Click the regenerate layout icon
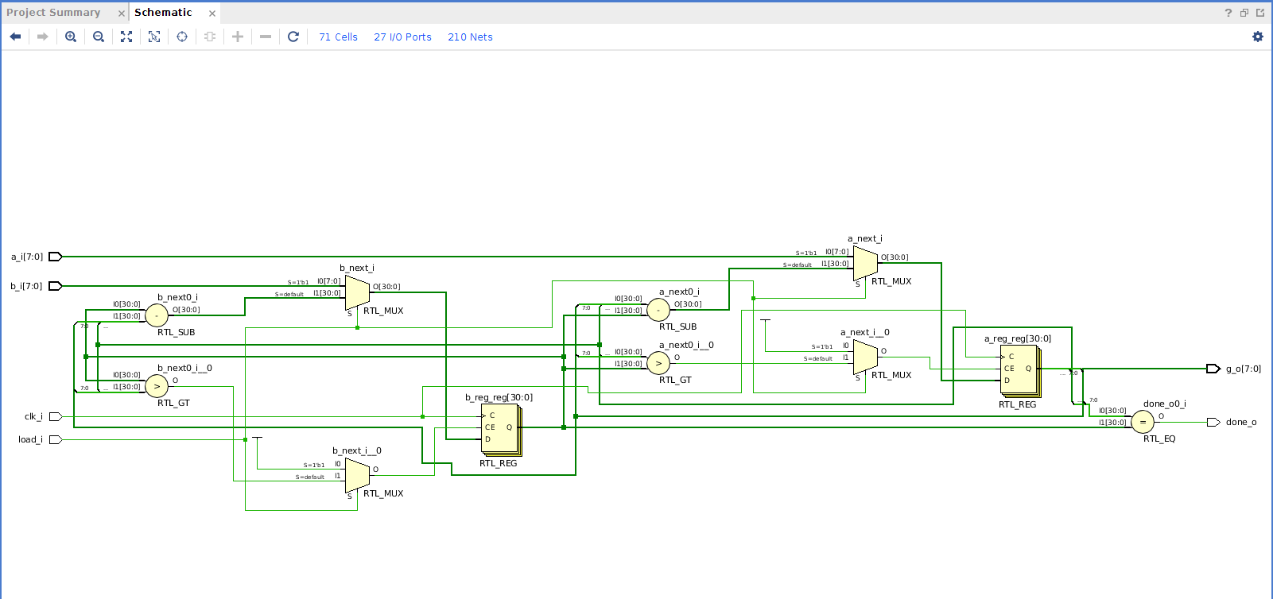This screenshot has height=599, width=1273. [210, 37]
